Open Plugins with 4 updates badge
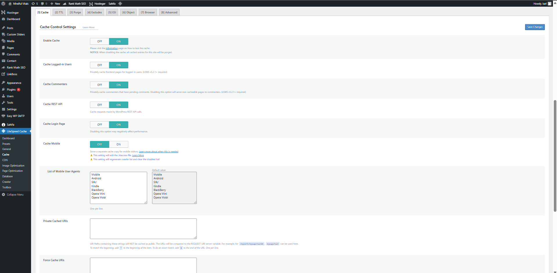Screen dimensions: 557x273 point(15,89)
